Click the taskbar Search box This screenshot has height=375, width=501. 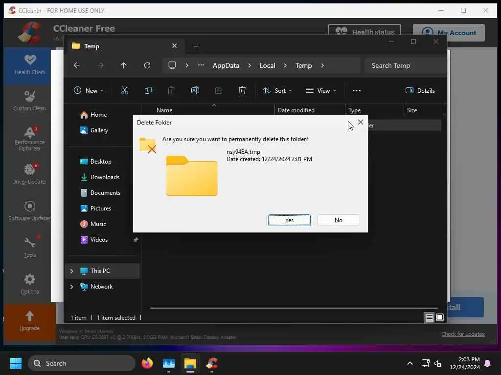(x=82, y=363)
